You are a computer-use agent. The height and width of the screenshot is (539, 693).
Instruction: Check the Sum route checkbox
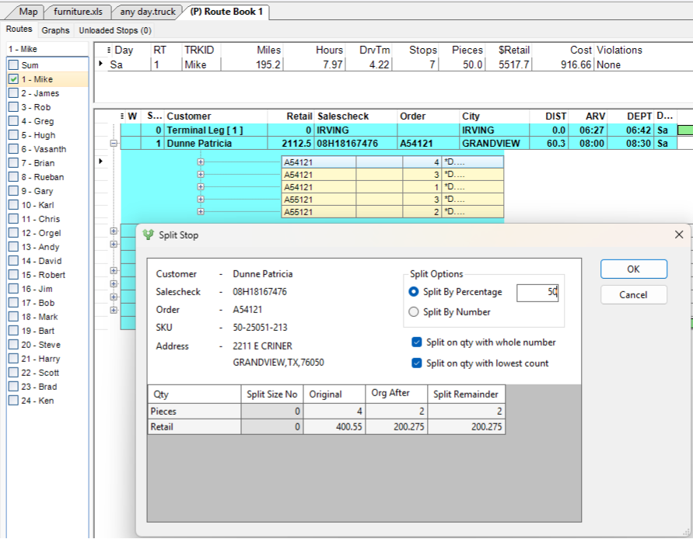click(14, 65)
